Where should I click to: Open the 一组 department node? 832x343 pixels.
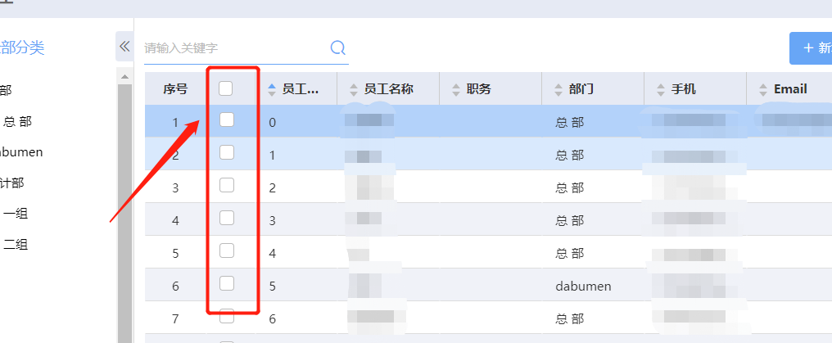[16, 214]
